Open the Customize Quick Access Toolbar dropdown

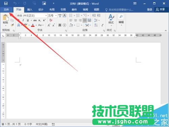click(53, 3)
